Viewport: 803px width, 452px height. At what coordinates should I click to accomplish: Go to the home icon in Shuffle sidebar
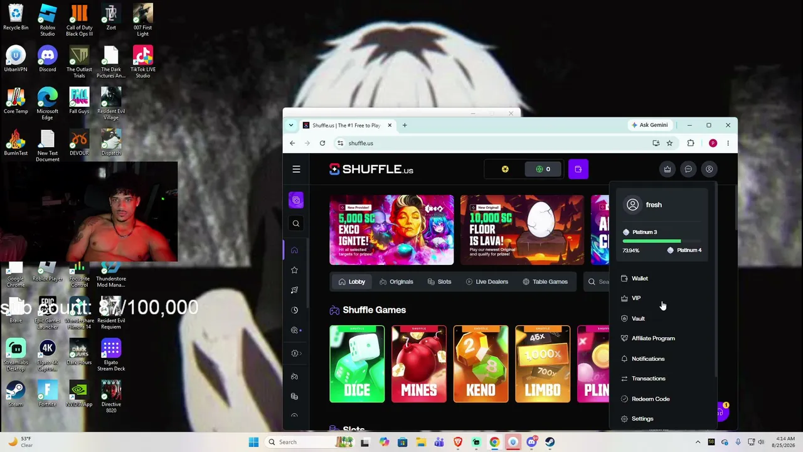pyautogui.click(x=294, y=250)
